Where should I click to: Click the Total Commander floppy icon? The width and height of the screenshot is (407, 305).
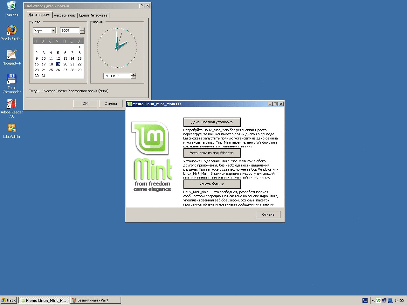point(11,79)
